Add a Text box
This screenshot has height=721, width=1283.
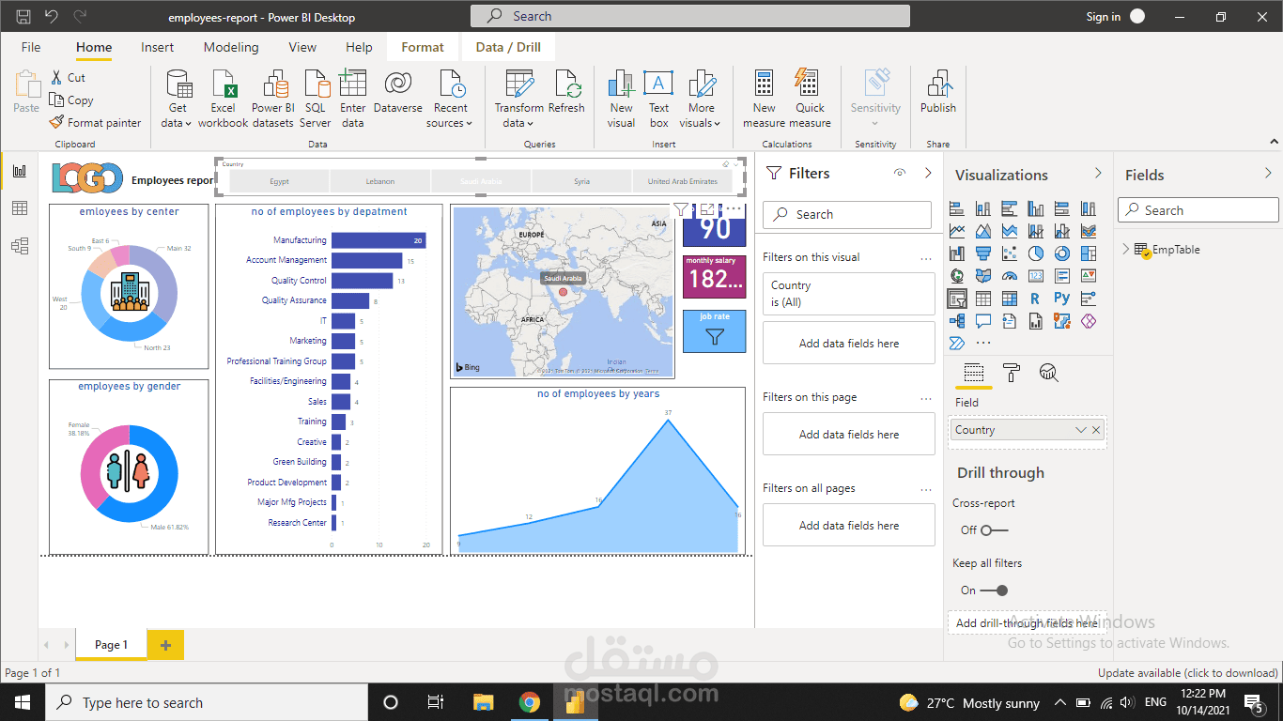[x=658, y=99]
